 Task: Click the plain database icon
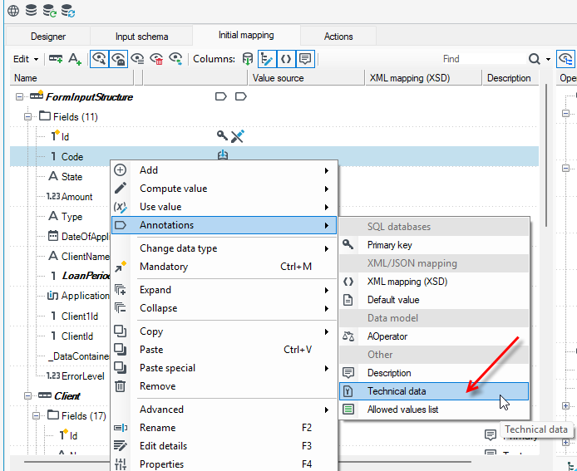(32, 10)
